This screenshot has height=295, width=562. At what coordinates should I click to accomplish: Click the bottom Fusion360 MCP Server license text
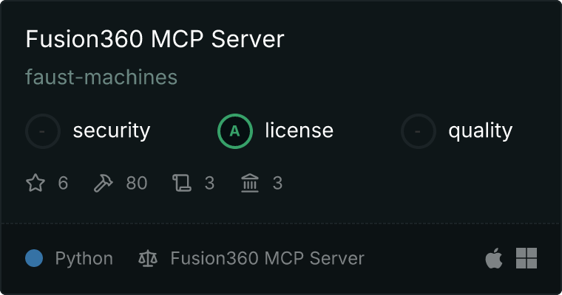[x=268, y=259]
